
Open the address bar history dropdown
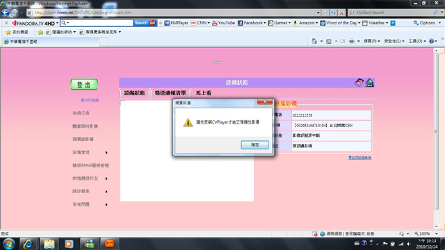[318, 12]
